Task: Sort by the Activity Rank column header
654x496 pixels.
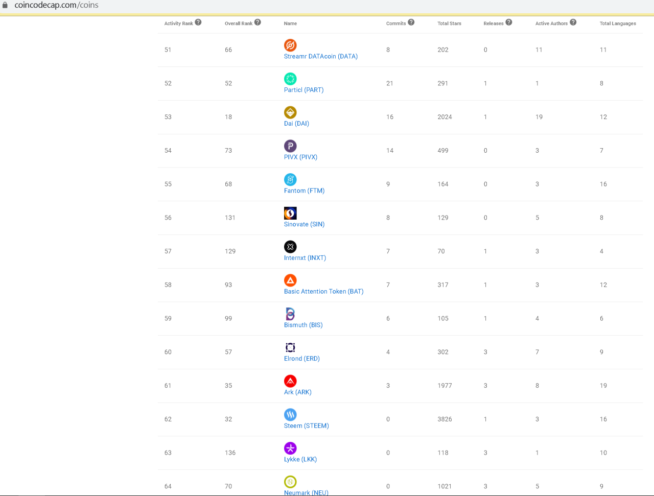Action: [x=179, y=23]
